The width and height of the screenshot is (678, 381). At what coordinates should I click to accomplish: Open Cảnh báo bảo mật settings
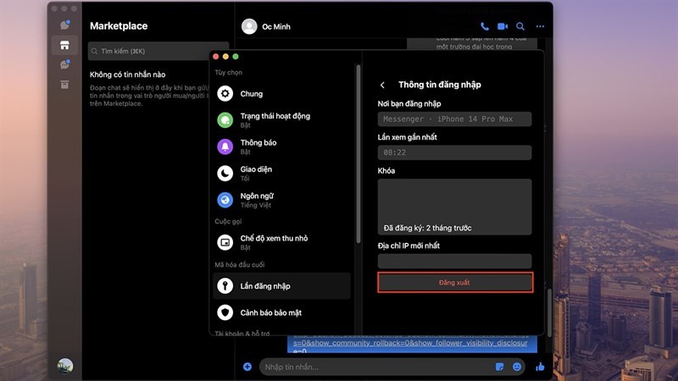click(281, 312)
